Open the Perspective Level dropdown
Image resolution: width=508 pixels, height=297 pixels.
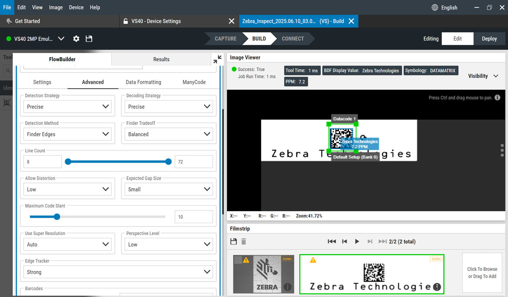(169, 245)
